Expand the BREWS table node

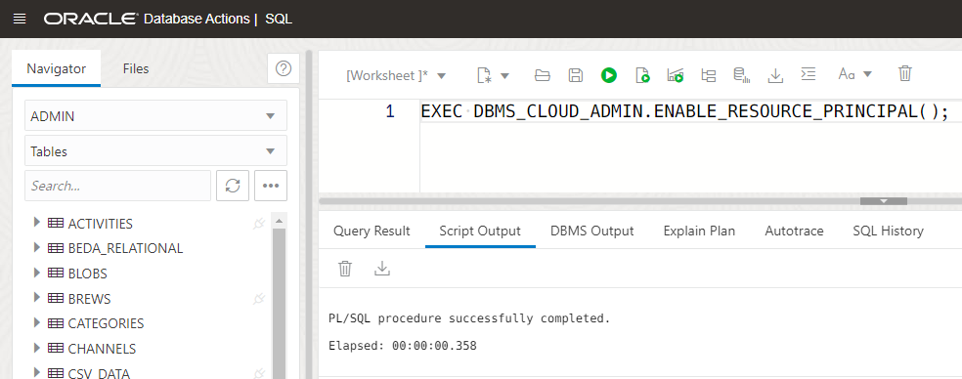coord(37,298)
